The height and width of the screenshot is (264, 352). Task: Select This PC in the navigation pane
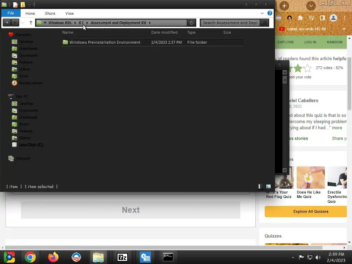click(x=22, y=97)
